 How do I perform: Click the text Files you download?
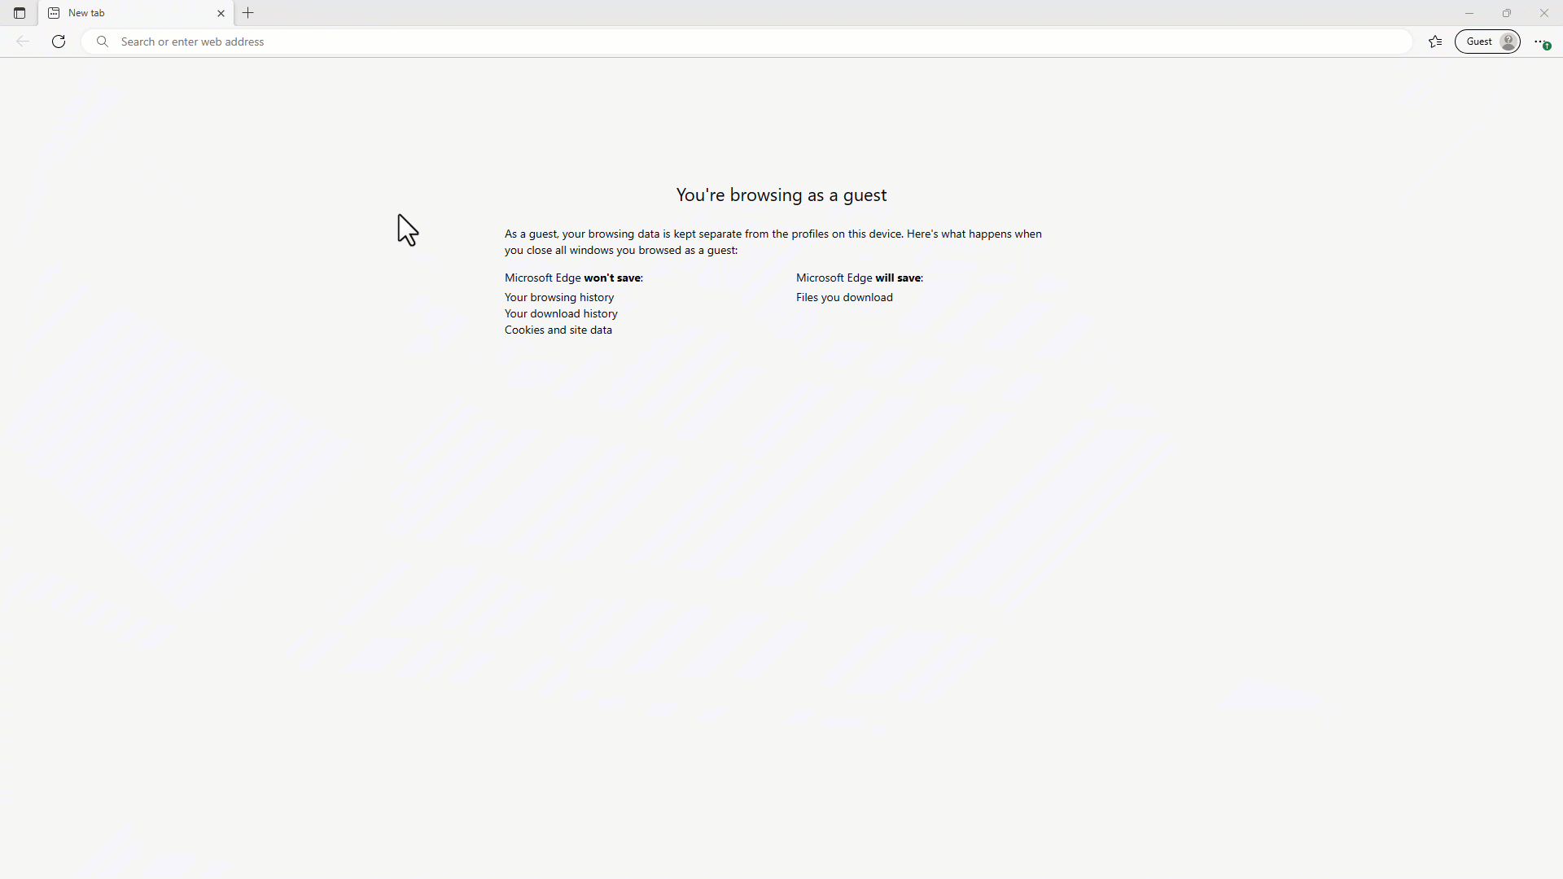tap(844, 298)
